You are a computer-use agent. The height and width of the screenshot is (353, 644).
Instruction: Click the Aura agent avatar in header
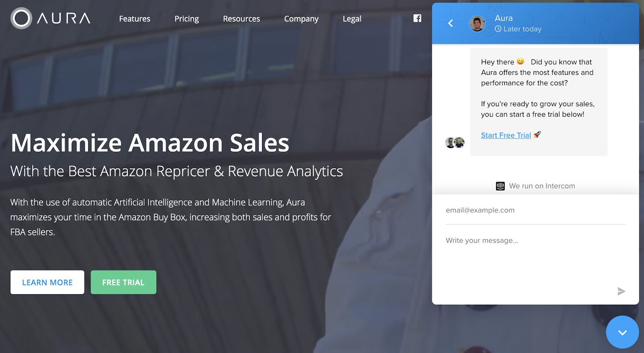[x=477, y=24]
